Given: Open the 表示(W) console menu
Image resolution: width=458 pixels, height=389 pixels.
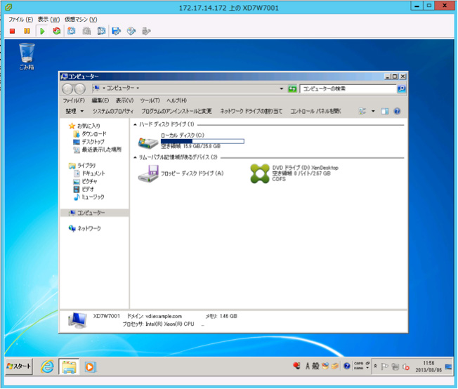Looking at the screenshot, I should coord(48,20).
